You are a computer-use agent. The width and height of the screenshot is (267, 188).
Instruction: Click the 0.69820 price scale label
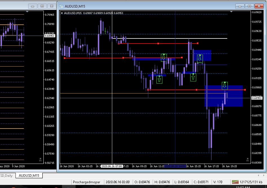257,12
